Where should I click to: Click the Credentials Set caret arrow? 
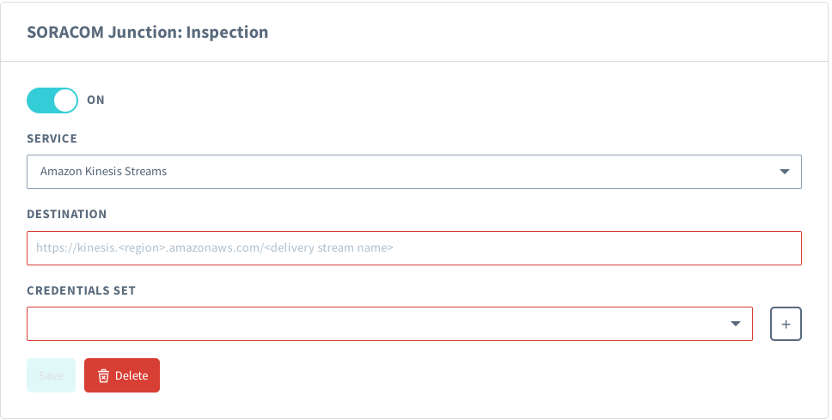click(x=736, y=324)
